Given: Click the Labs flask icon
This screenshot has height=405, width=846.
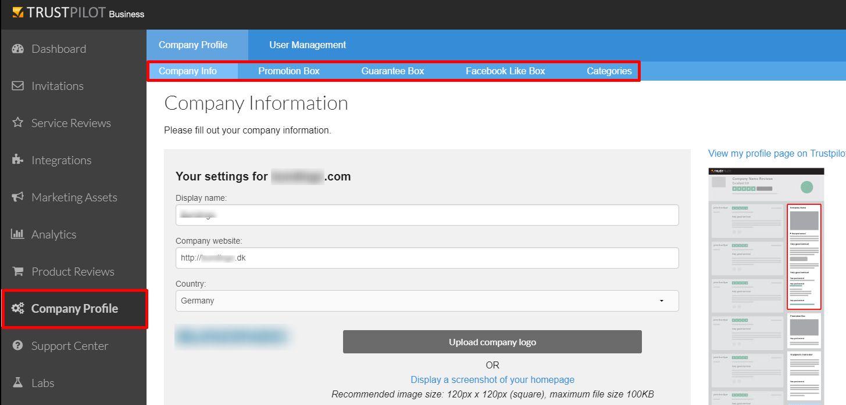Looking at the screenshot, I should 18,383.
